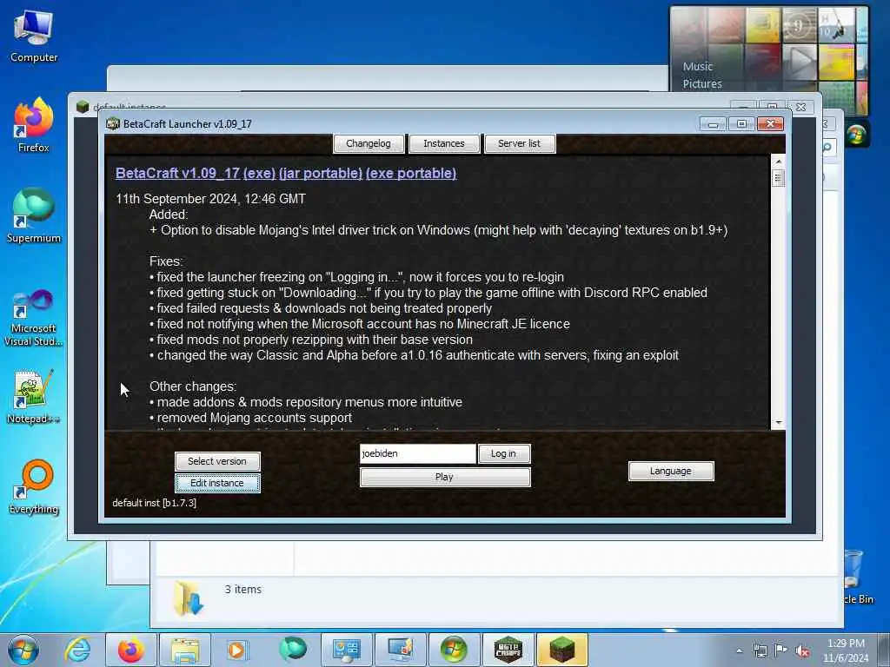
Task: Click the Edit instance button
Action: 216,483
